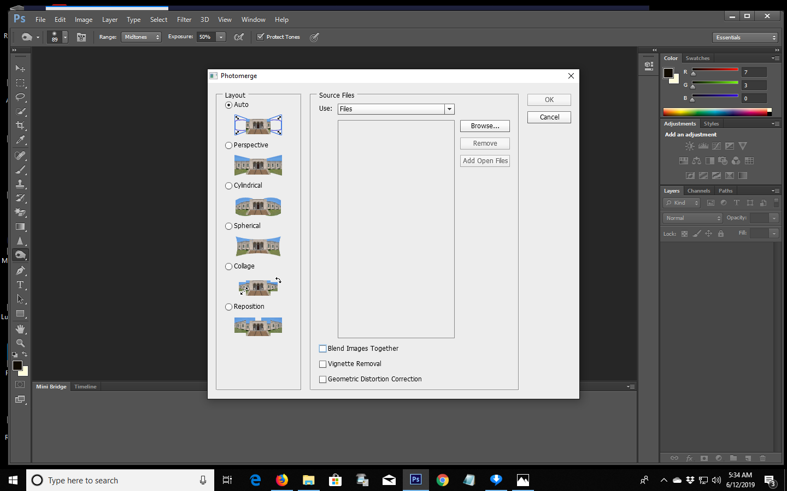Image resolution: width=787 pixels, height=491 pixels.
Task: Open the Use source files dropdown
Action: tap(449, 109)
